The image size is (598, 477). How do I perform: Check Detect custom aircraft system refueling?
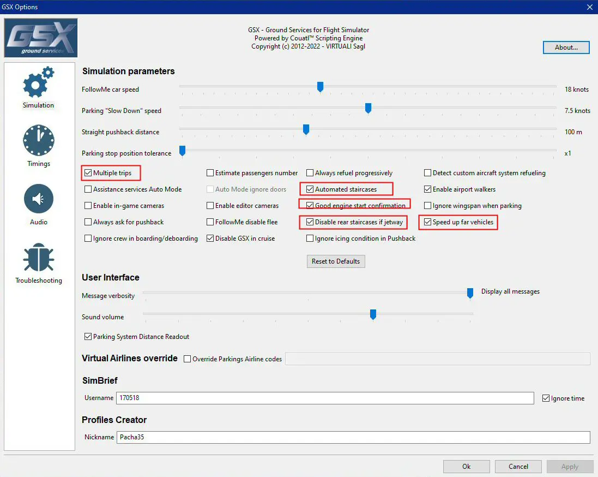coord(428,173)
